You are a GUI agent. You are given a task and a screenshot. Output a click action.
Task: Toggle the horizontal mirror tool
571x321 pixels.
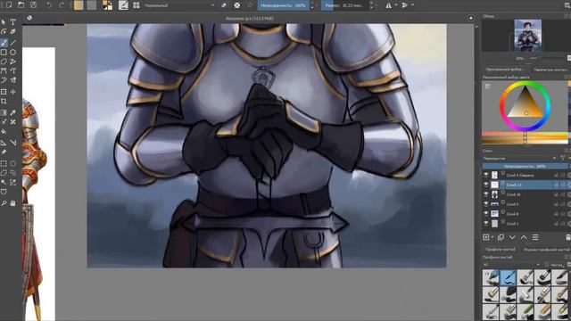coord(389,5)
